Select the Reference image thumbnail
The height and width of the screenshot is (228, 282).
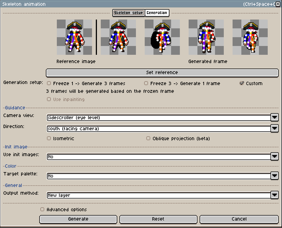[x=75, y=37]
